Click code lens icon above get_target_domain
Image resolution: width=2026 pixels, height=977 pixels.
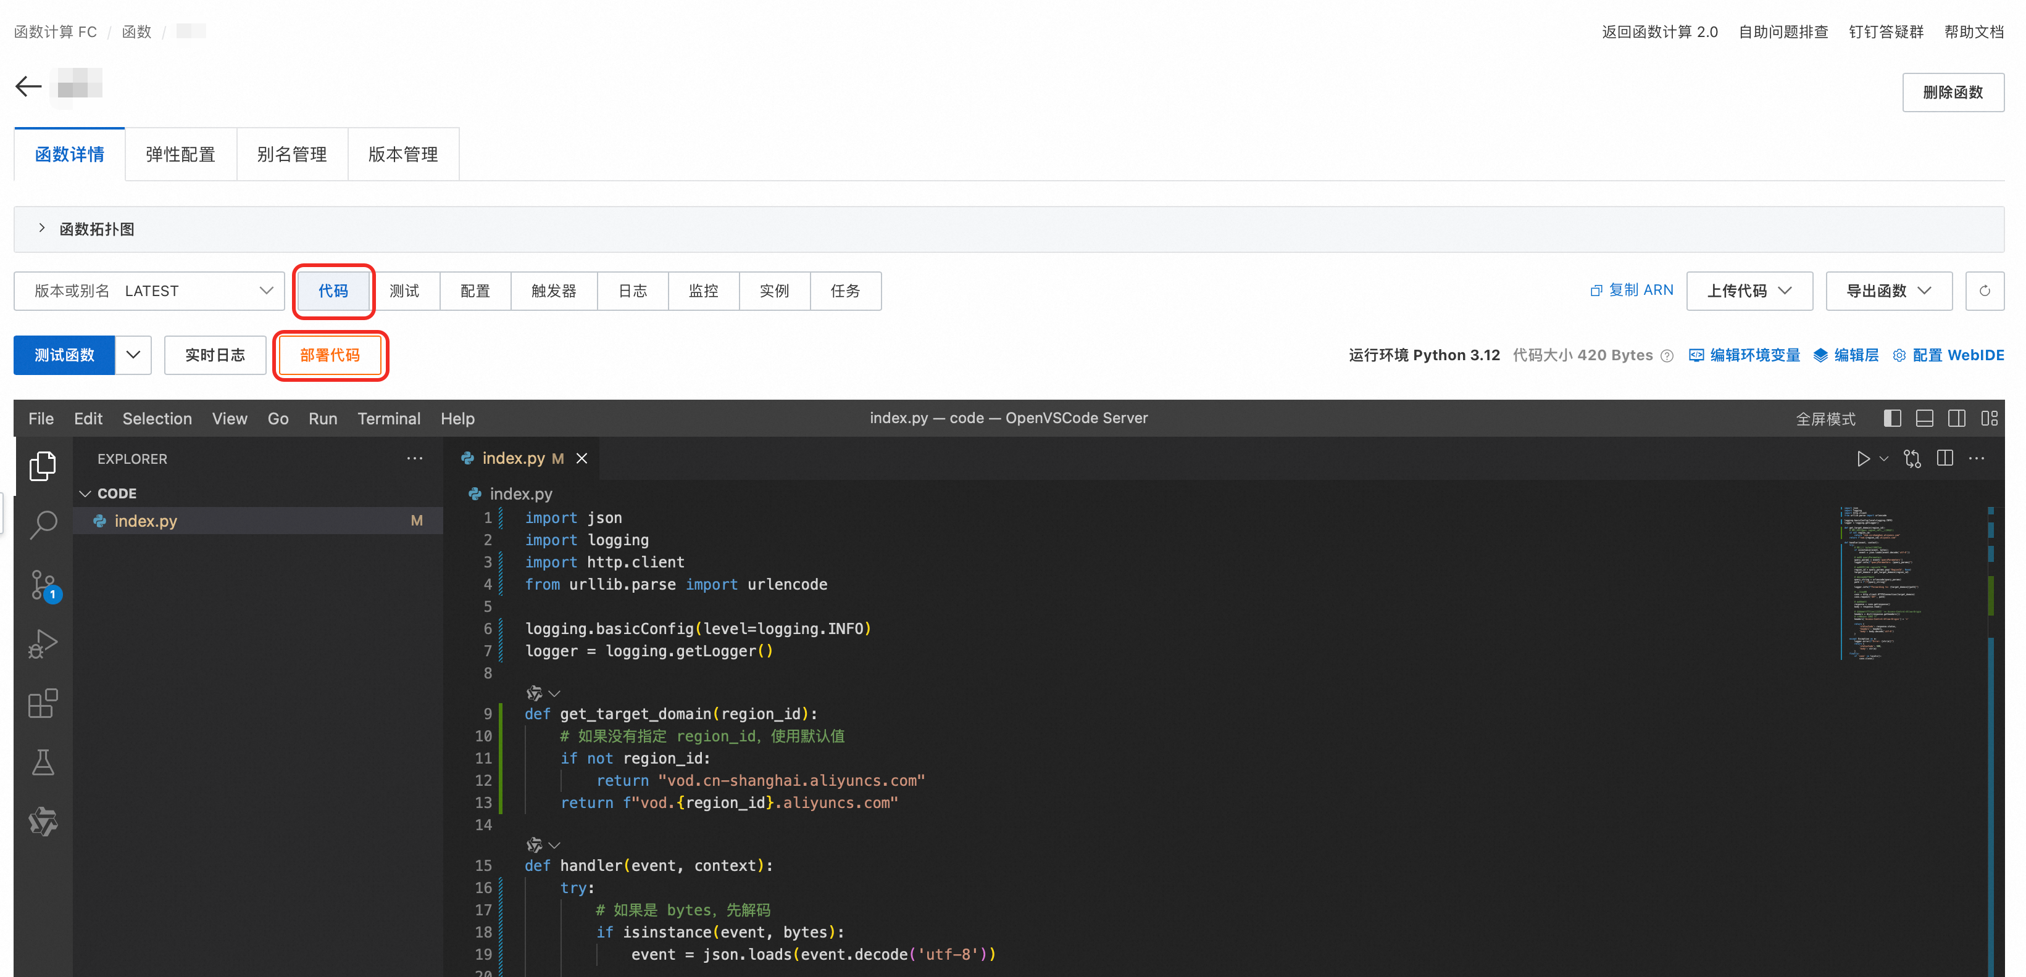click(534, 693)
